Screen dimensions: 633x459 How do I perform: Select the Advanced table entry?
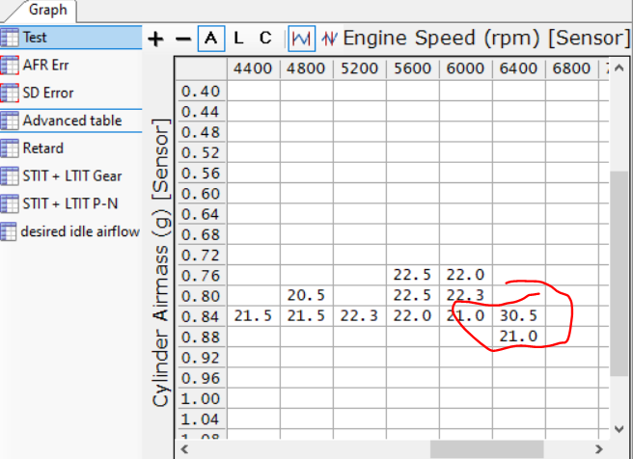71,121
